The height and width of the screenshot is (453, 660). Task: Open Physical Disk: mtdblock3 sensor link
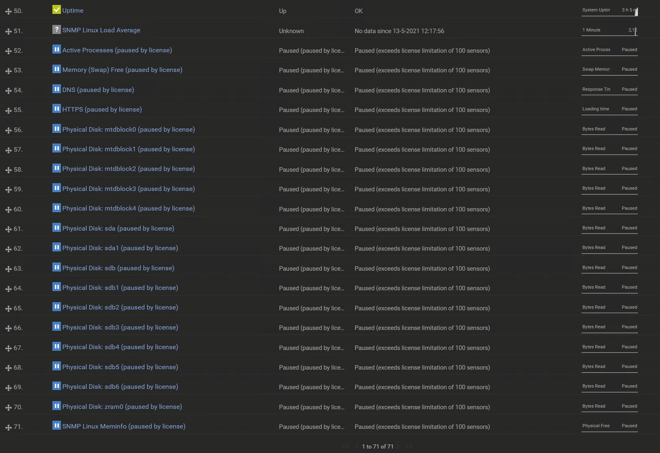point(128,189)
